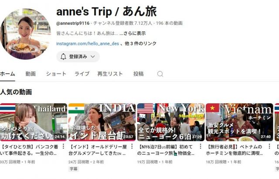The height and width of the screenshot is (179, 279).
Task: Click the 196 本の動画 count
Action: [169, 23]
